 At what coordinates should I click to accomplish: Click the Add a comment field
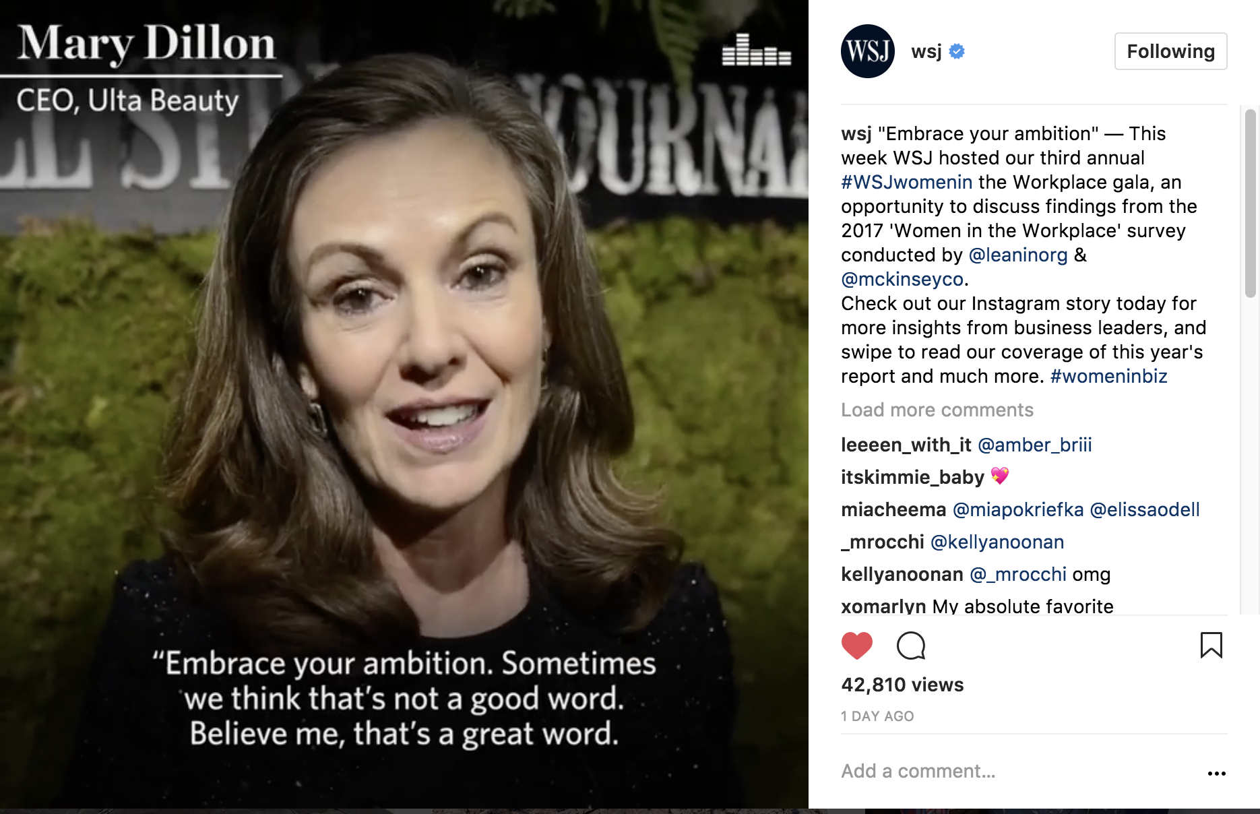(1017, 771)
